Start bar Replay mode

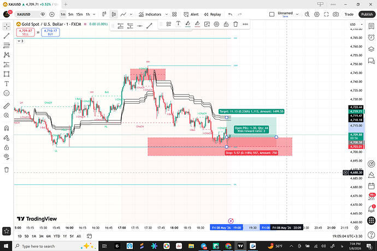(x=213, y=14)
